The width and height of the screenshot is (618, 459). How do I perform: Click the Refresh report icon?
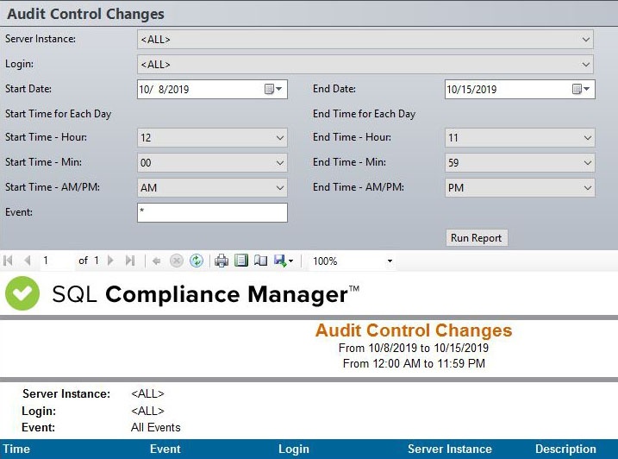197,261
